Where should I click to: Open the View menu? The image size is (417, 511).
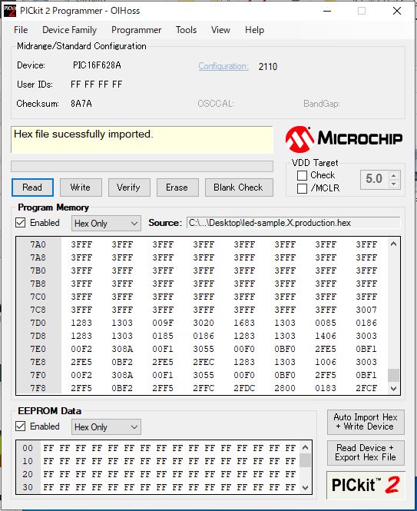220,30
